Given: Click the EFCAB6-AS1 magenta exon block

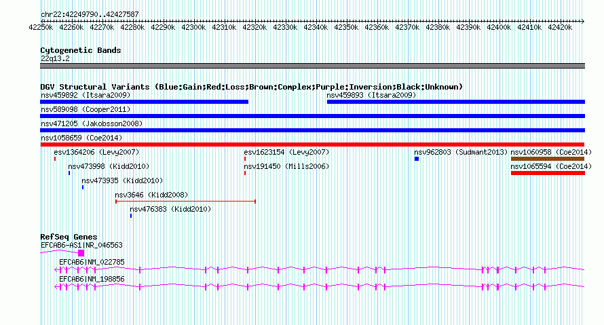Looking at the screenshot, I should [81, 253].
